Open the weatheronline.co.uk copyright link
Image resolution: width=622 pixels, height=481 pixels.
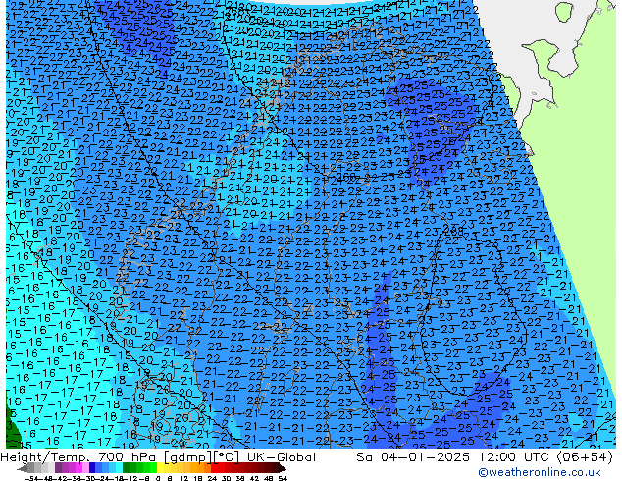pos(540,472)
